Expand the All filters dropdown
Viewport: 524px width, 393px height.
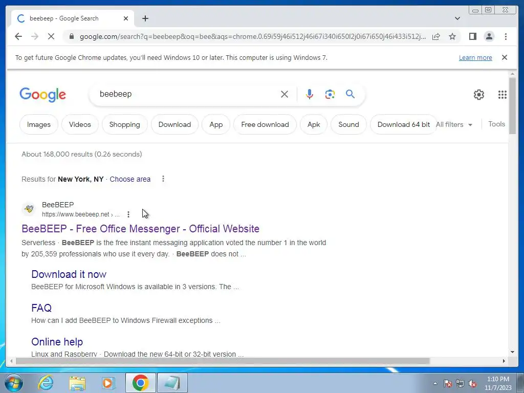pyautogui.click(x=454, y=125)
